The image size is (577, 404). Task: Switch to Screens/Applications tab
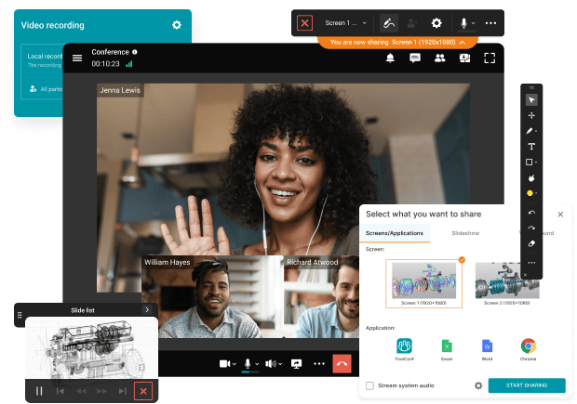click(395, 233)
